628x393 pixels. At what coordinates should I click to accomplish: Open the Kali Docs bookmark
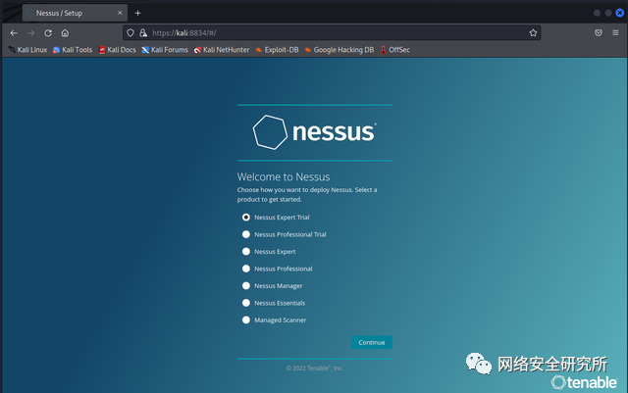(117, 50)
